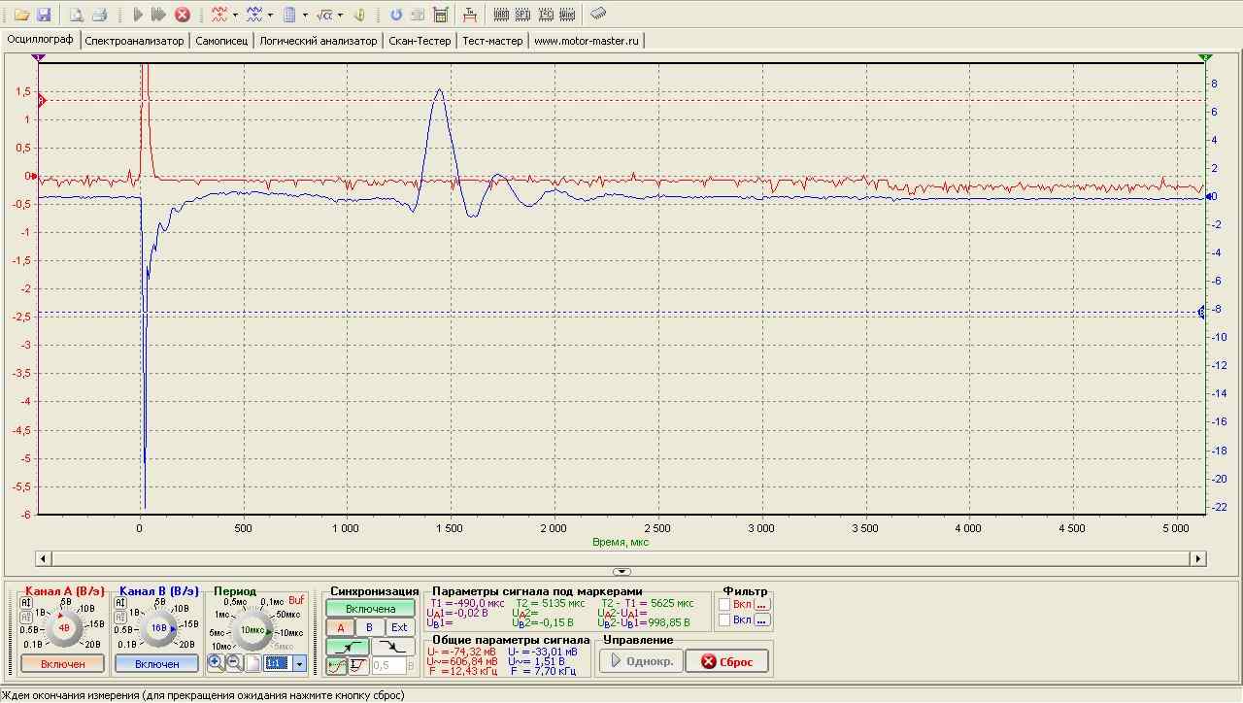Save the oscillogram with the floppy disk icon
This screenshot has height=703, width=1243.
[44, 15]
